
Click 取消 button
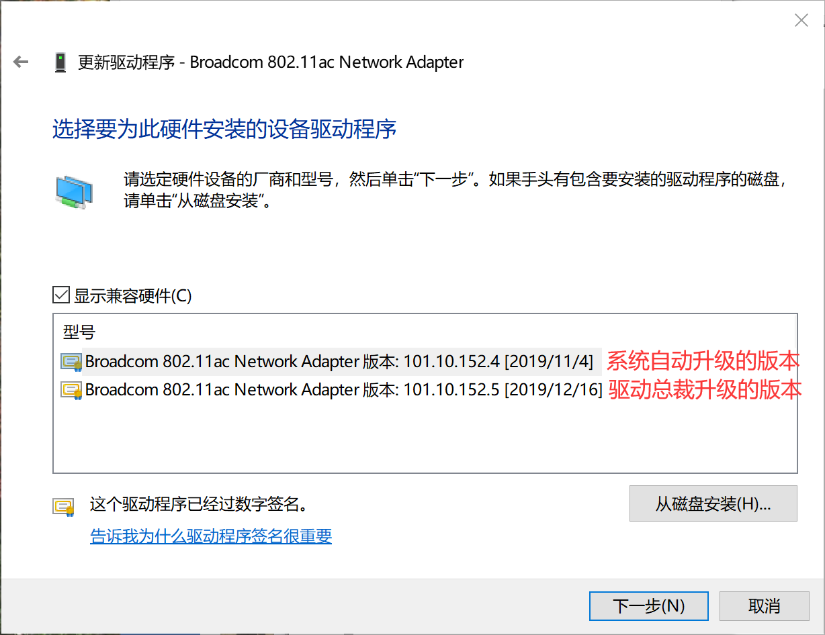(x=764, y=606)
